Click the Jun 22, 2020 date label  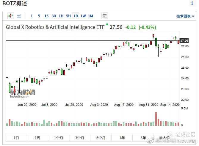tap(27, 105)
